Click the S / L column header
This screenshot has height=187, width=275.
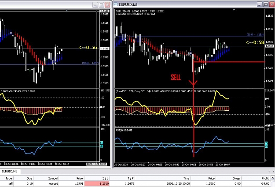pos(106,178)
